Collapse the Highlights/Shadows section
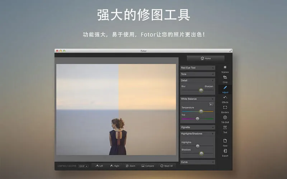 (198, 134)
